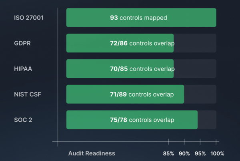Image resolution: width=240 pixels, height=161 pixels.
Task: Click the unfilled dark end of GDPR bar
Action: click(196, 43)
